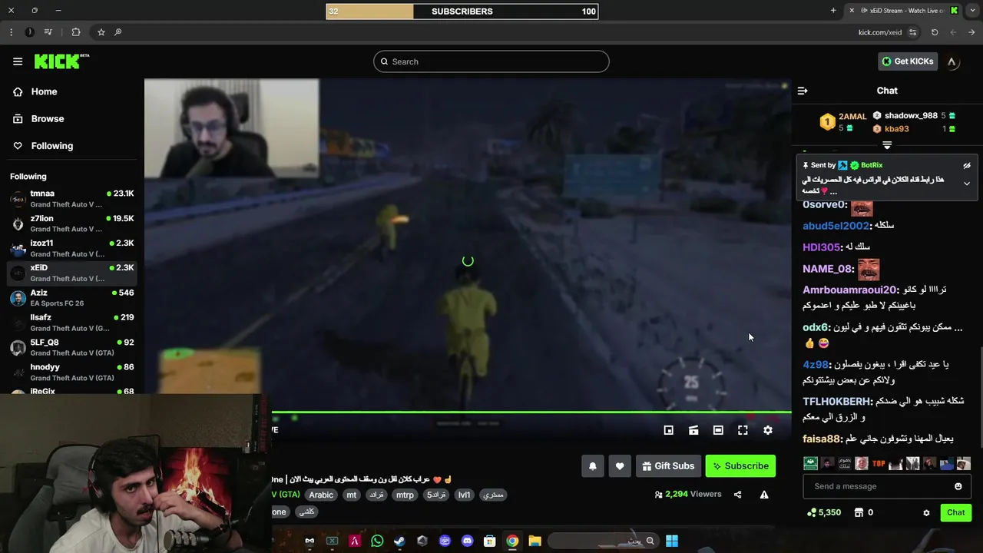This screenshot has height=553, width=983.
Task: Open the 5LF_Q8 channel in Following
Action: pos(72,347)
